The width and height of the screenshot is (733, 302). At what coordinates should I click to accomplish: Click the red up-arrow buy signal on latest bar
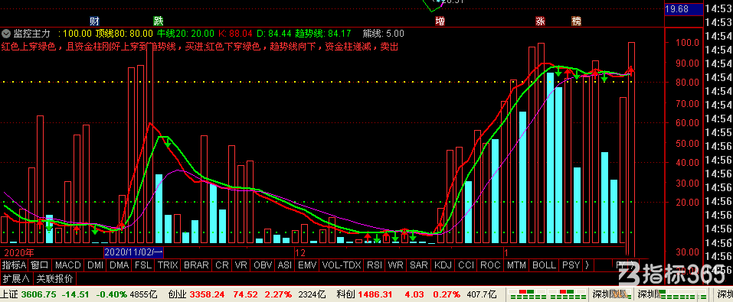click(631, 70)
